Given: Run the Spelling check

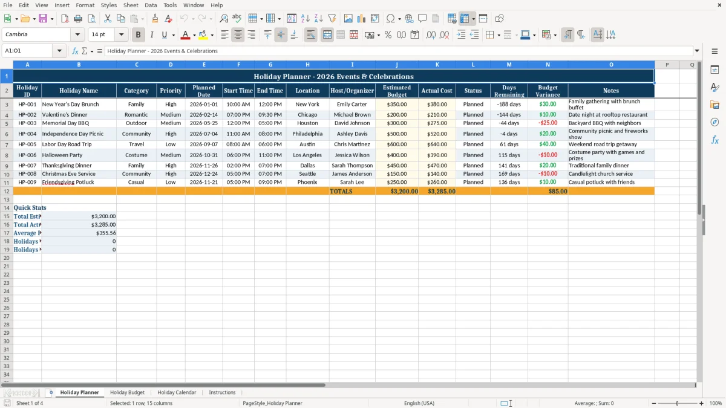Looking at the screenshot, I should pos(237,19).
